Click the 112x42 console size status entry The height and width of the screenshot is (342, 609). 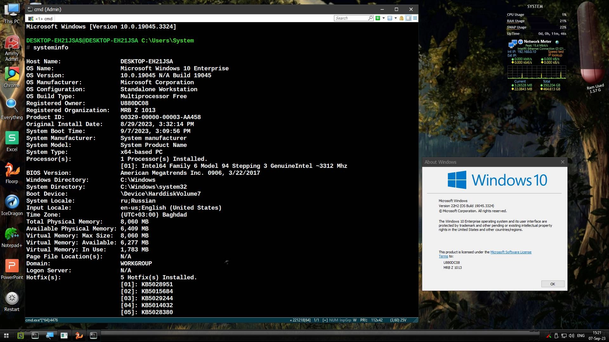tap(377, 320)
